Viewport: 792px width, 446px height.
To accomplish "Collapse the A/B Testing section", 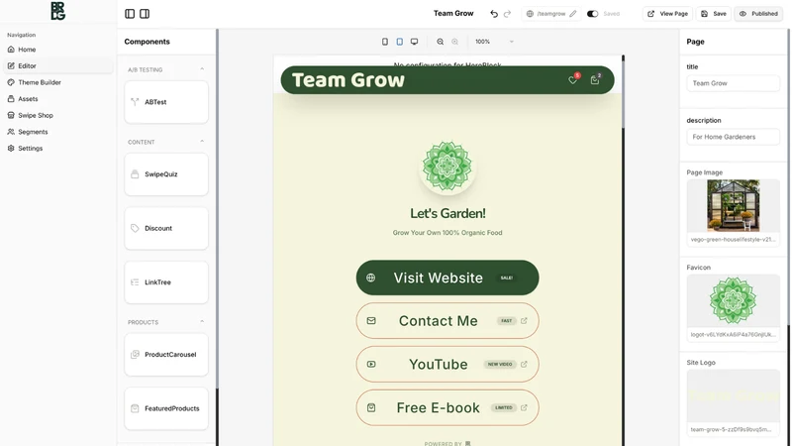I will pyautogui.click(x=202, y=69).
